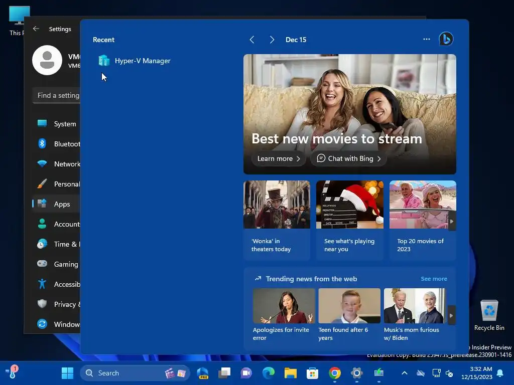Select Accounts in Settings sidebar
Screen dimensions: 514x385
[56, 224]
